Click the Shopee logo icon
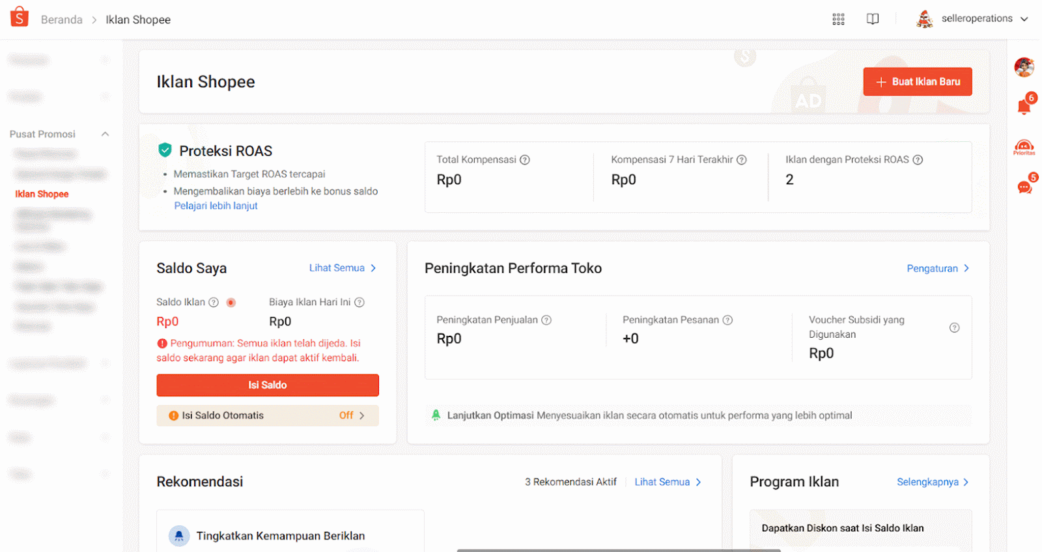Viewport: 1042px width, 552px height. click(x=20, y=17)
